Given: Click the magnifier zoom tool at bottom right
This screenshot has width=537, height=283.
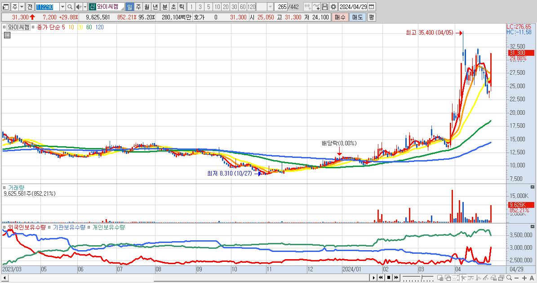Looking at the screenshot, I should (x=509, y=278).
